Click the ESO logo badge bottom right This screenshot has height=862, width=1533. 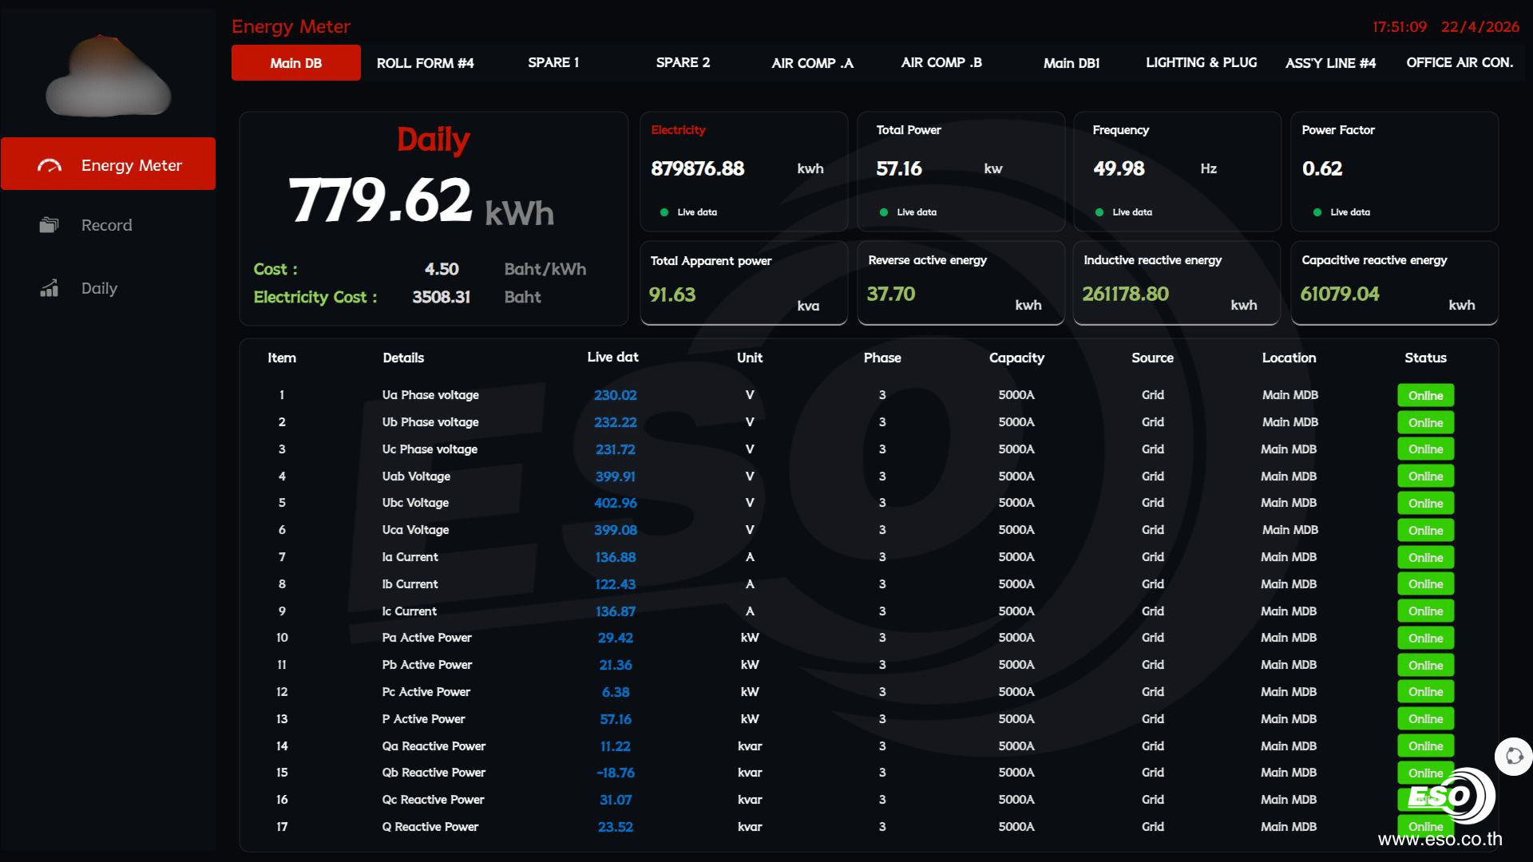(x=1451, y=796)
